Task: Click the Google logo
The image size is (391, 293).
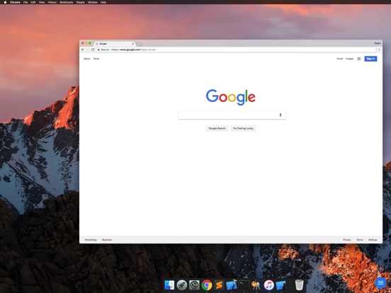Action: [x=231, y=97]
